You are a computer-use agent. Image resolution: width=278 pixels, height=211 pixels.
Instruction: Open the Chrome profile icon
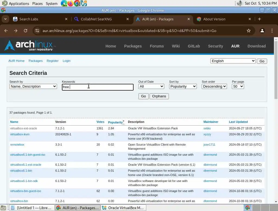[x=262, y=31]
